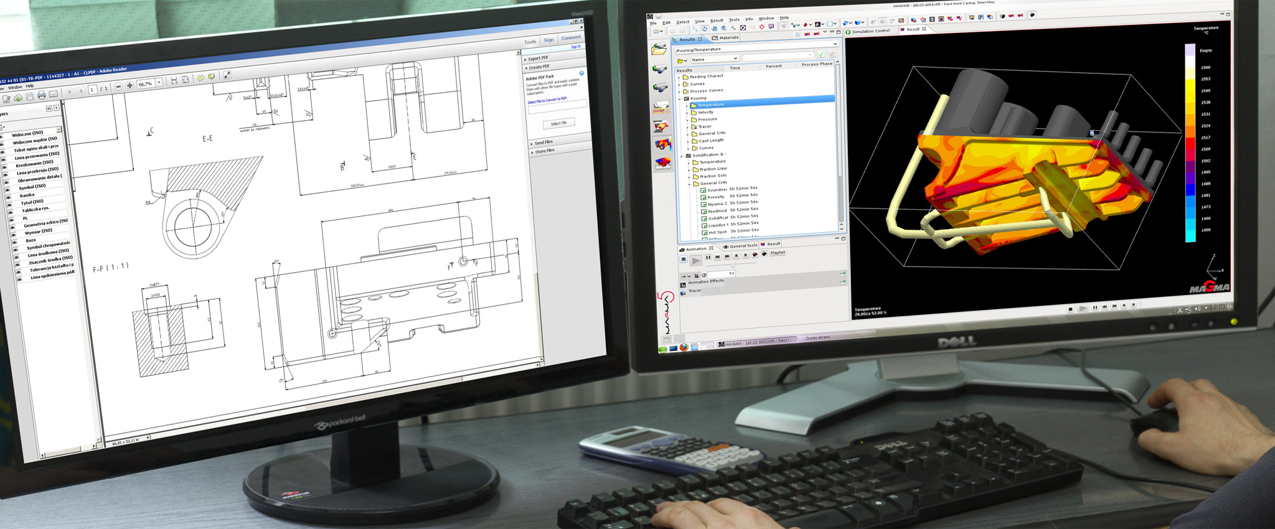Toggle visibility of the Wymiar (ISO) layer

click(13, 235)
